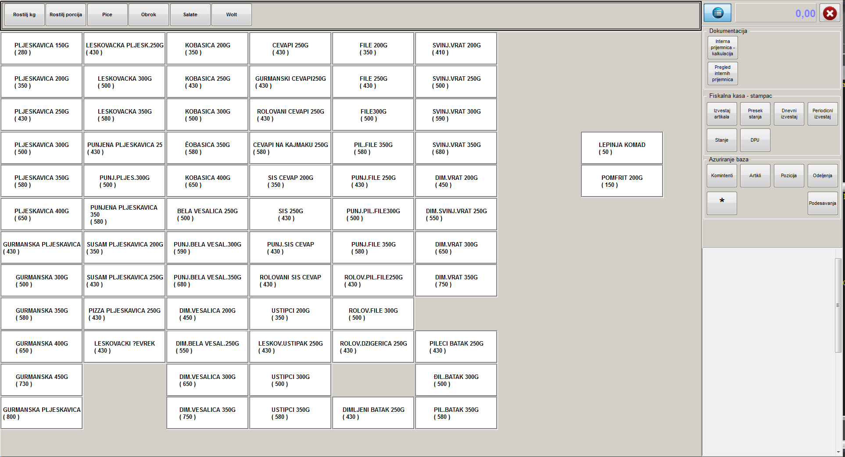Click the DPU button

click(755, 140)
